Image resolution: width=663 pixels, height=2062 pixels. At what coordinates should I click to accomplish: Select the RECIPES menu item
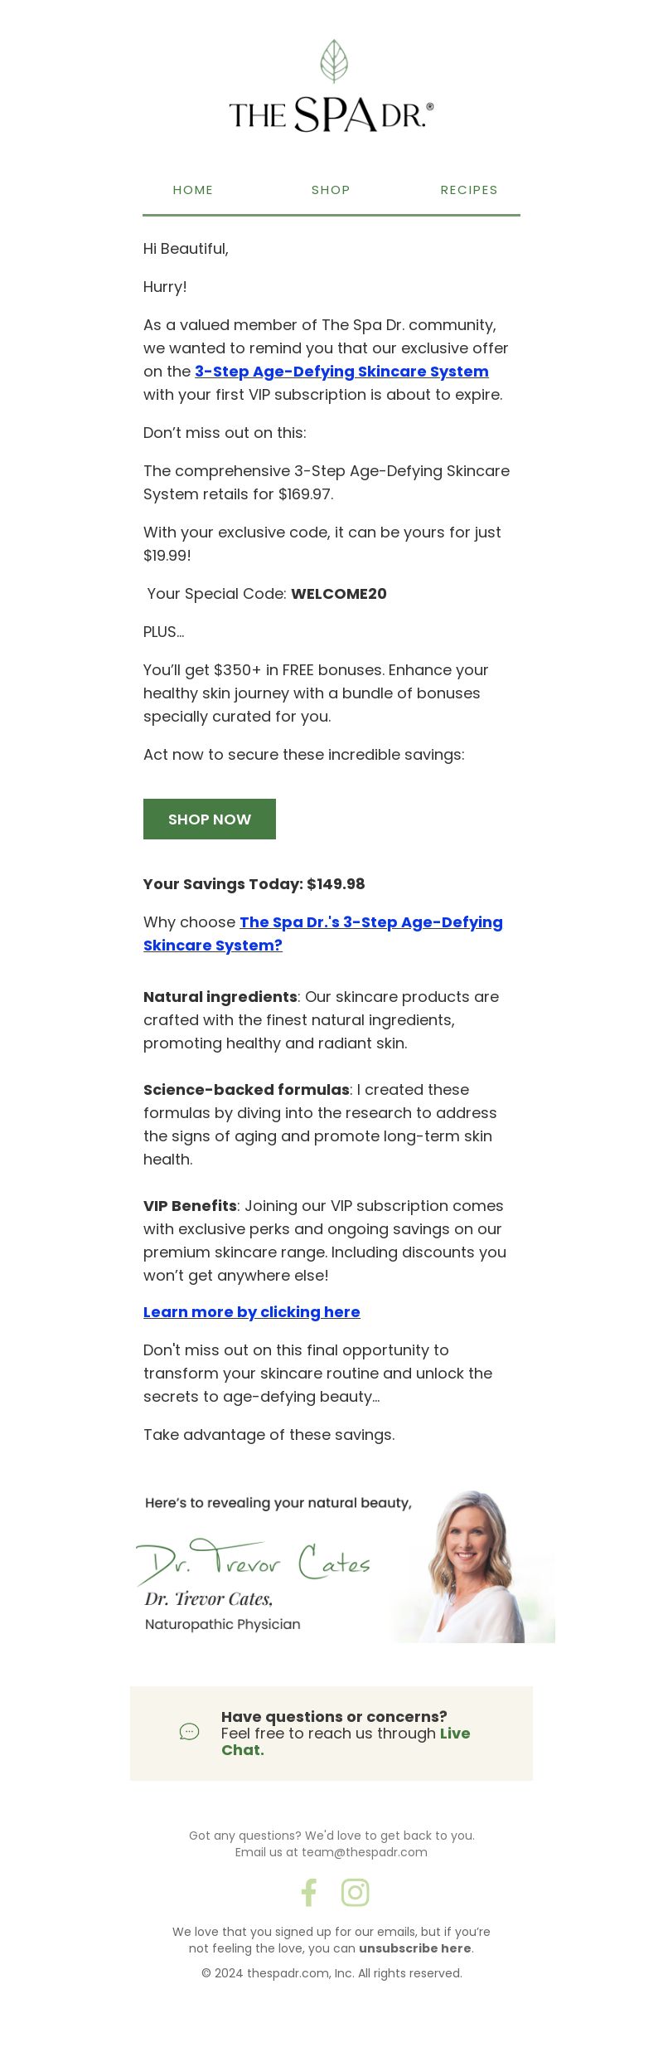[469, 190]
